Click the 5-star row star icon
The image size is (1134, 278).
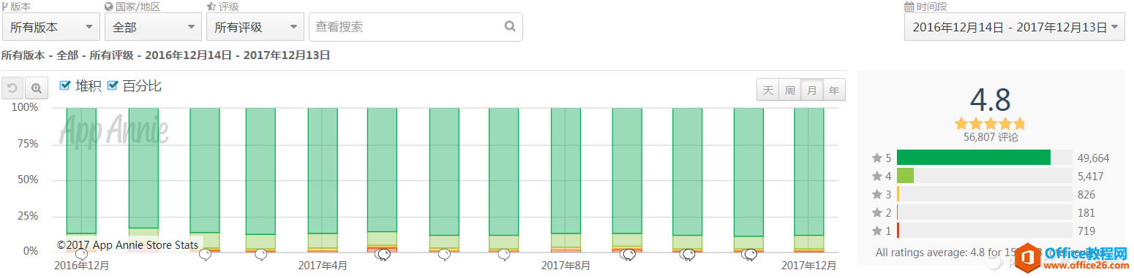(876, 158)
